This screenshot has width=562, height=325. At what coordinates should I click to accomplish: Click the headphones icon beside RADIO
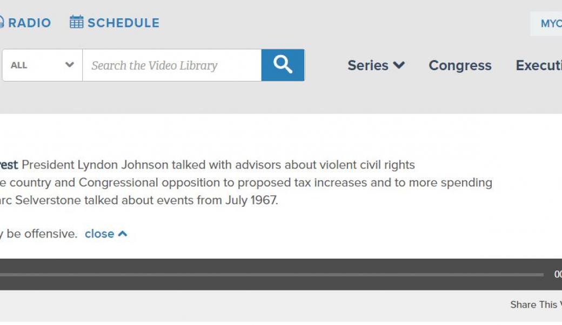tap(2, 23)
